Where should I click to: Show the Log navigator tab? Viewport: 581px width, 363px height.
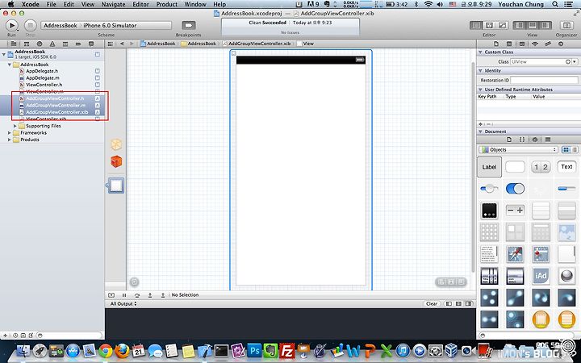pos(91,44)
